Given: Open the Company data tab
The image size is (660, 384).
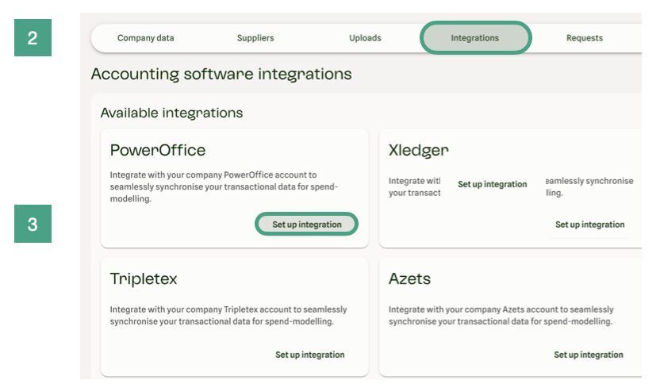Looking at the screenshot, I should tap(146, 38).
